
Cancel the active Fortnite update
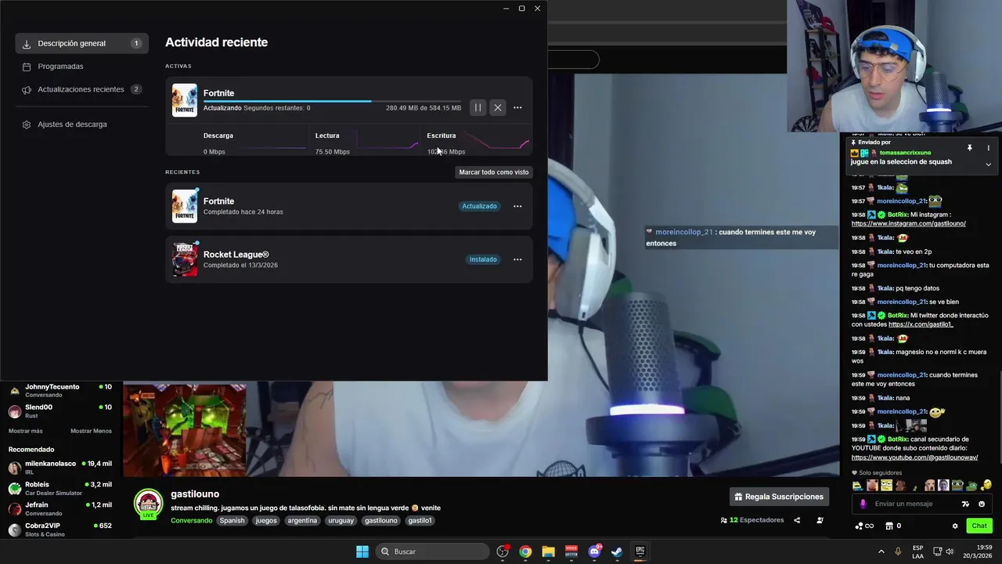498,107
